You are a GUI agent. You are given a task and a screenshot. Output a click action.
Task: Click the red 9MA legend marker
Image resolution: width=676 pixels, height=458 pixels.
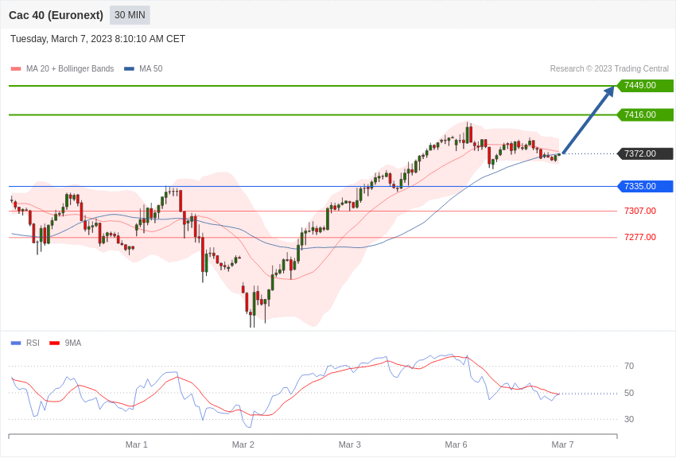[x=54, y=343]
